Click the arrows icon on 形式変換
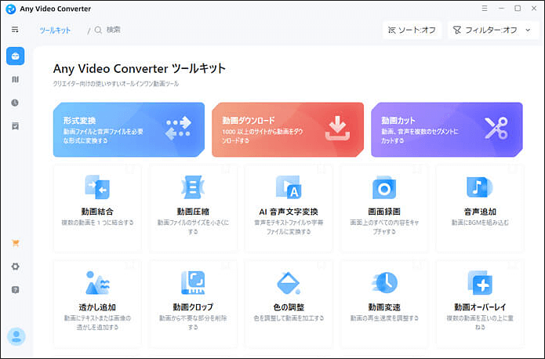Viewport: 545px width, 359px height. tap(178, 129)
